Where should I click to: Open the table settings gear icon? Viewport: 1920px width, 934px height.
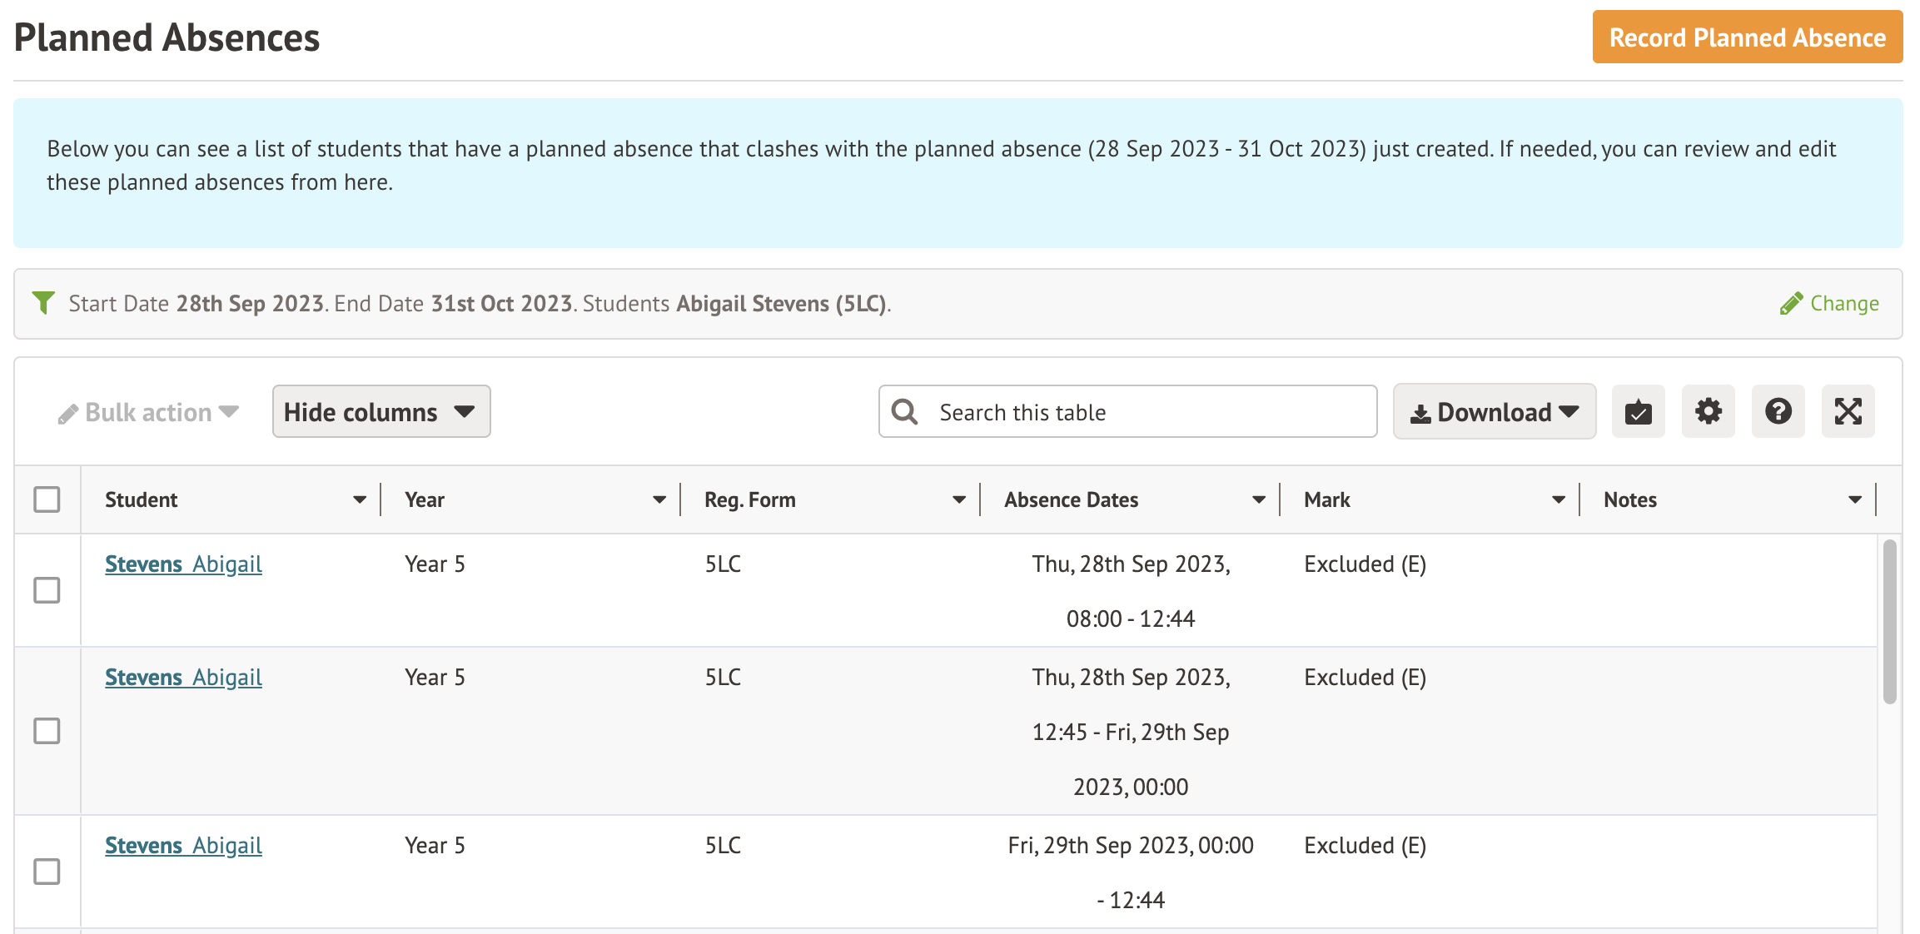click(1708, 411)
